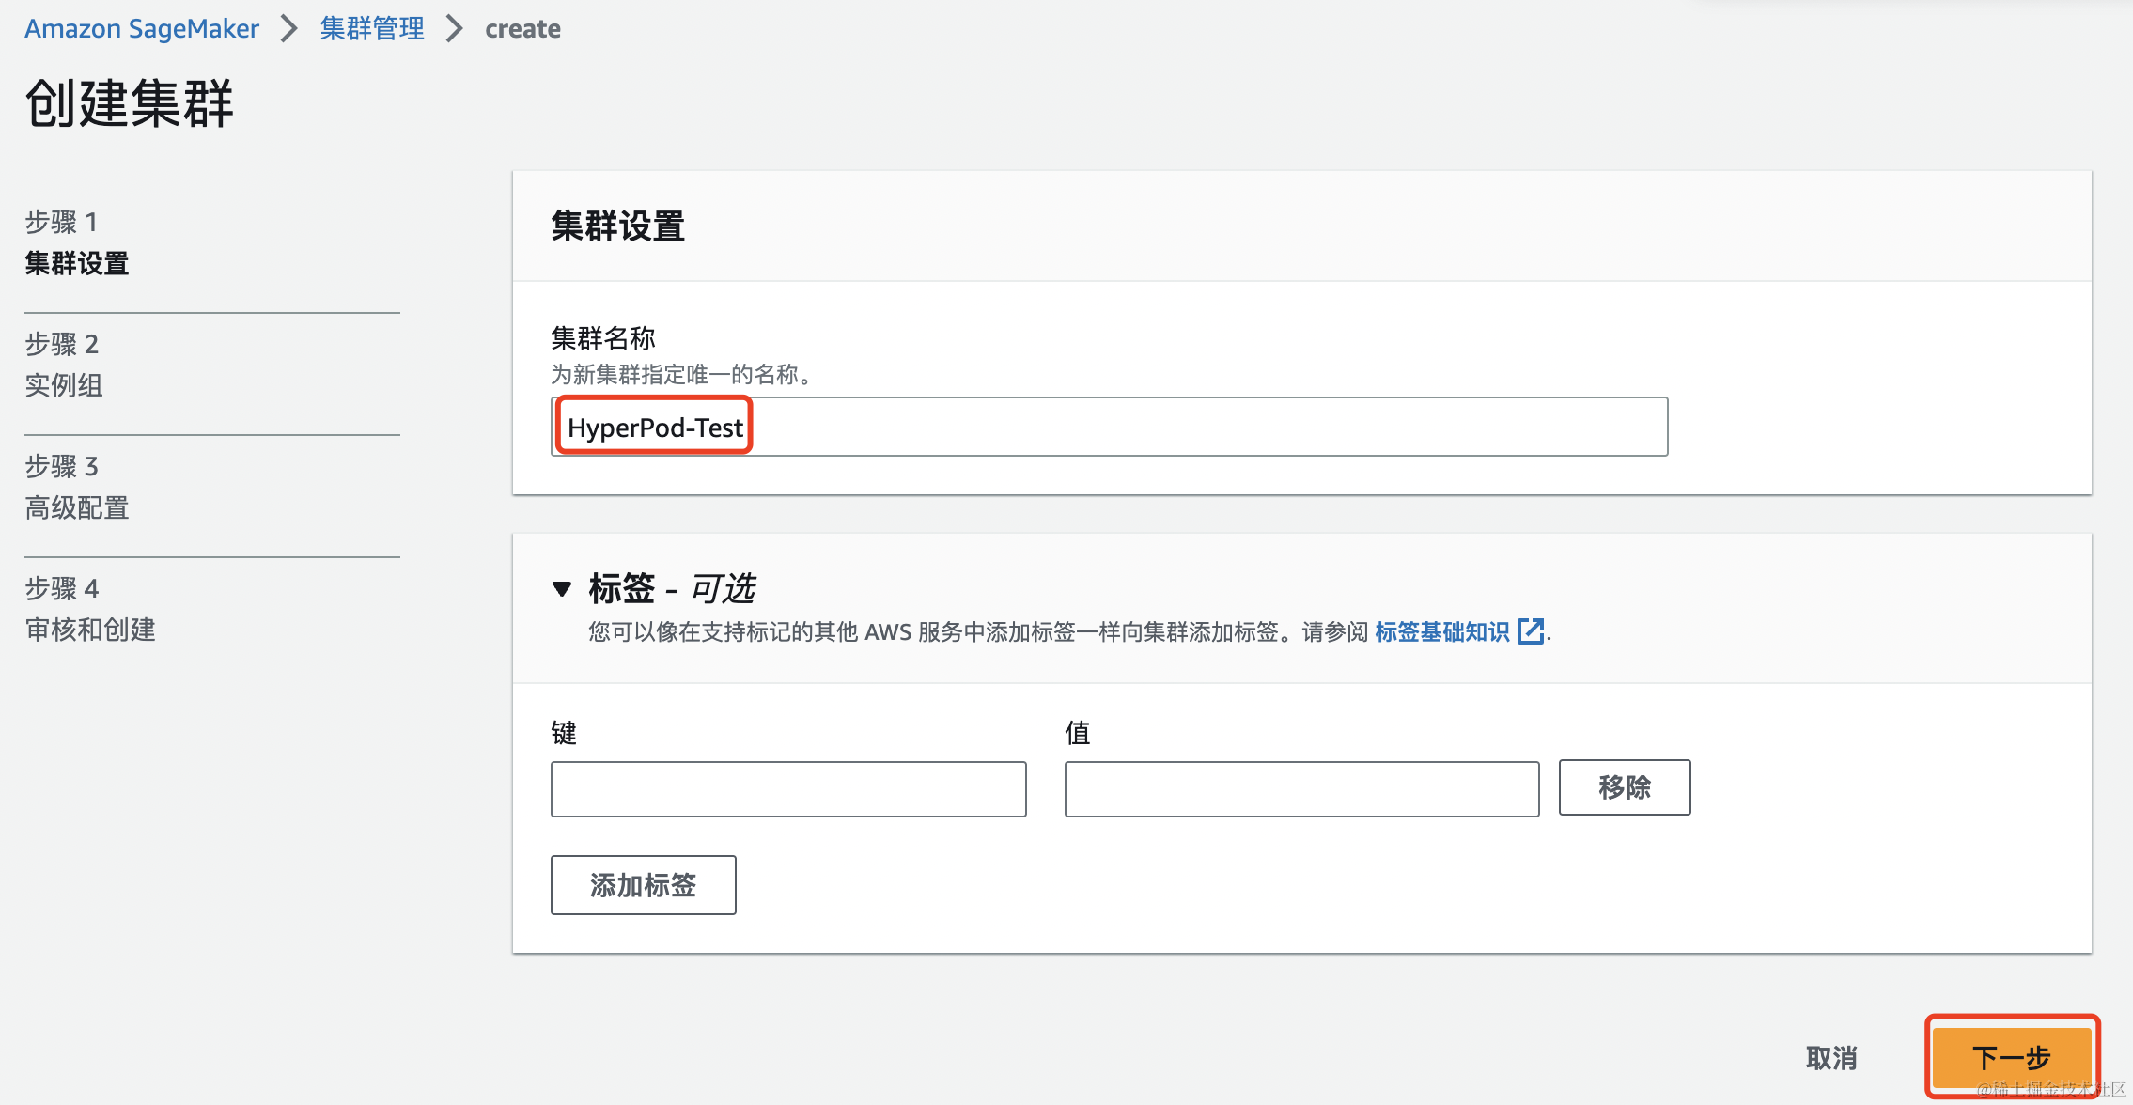Click the 创建集群 page heading
This screenshot has width=2133, height=1105.
click(x=130, y=102)
